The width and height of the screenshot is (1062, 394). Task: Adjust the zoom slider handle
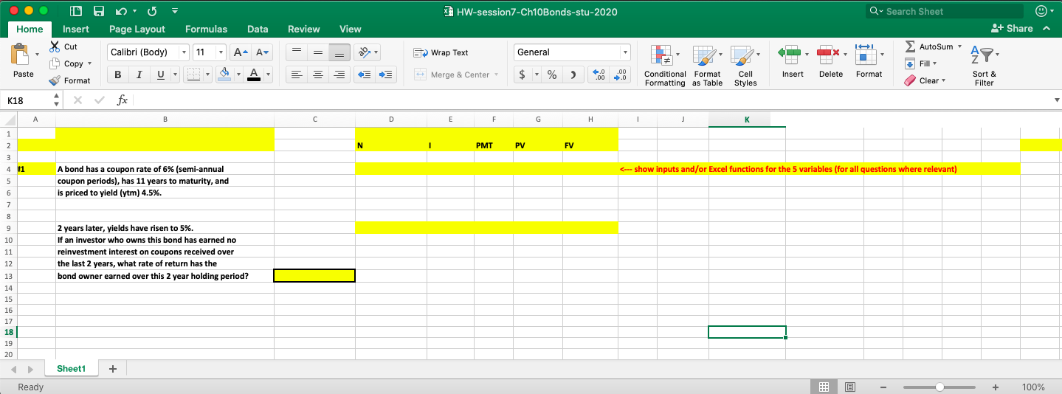coord(939,387)
